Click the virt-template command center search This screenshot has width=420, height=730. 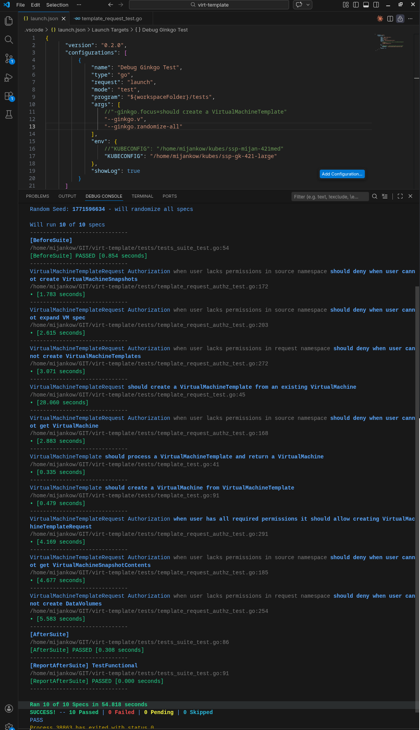209,5
